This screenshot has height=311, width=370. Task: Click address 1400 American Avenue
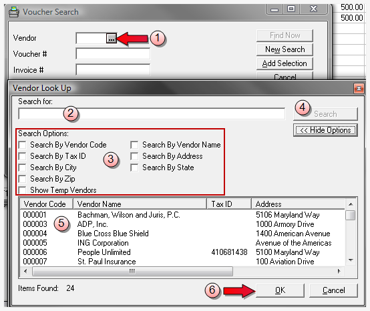tap(293, 234)
